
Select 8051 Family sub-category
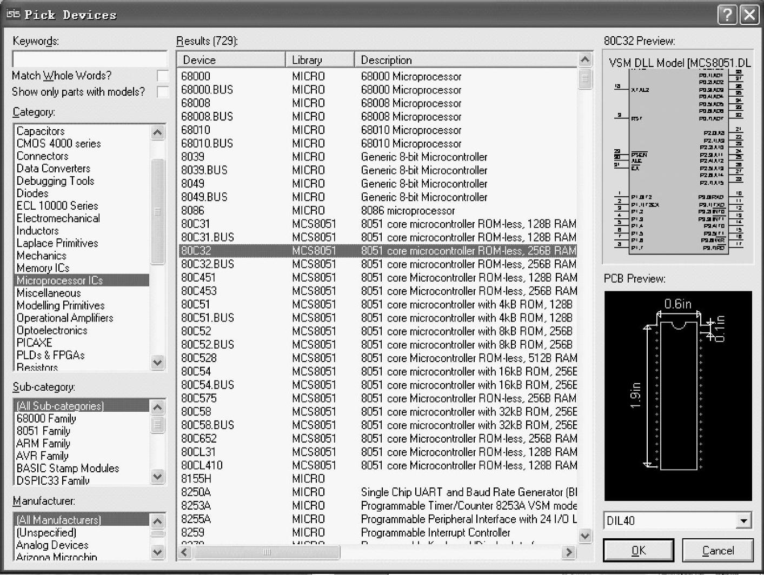43,431
